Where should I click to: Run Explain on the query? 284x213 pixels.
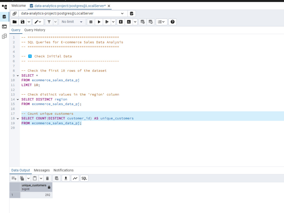[x=121, y=22]
